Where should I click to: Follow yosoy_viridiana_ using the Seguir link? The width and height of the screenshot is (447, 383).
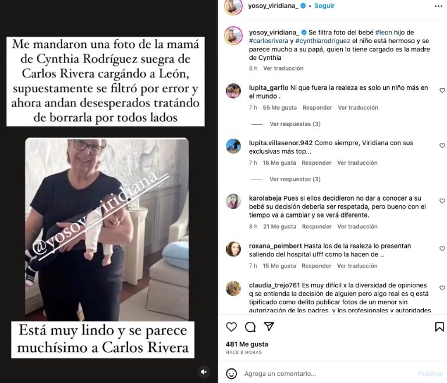324,6
